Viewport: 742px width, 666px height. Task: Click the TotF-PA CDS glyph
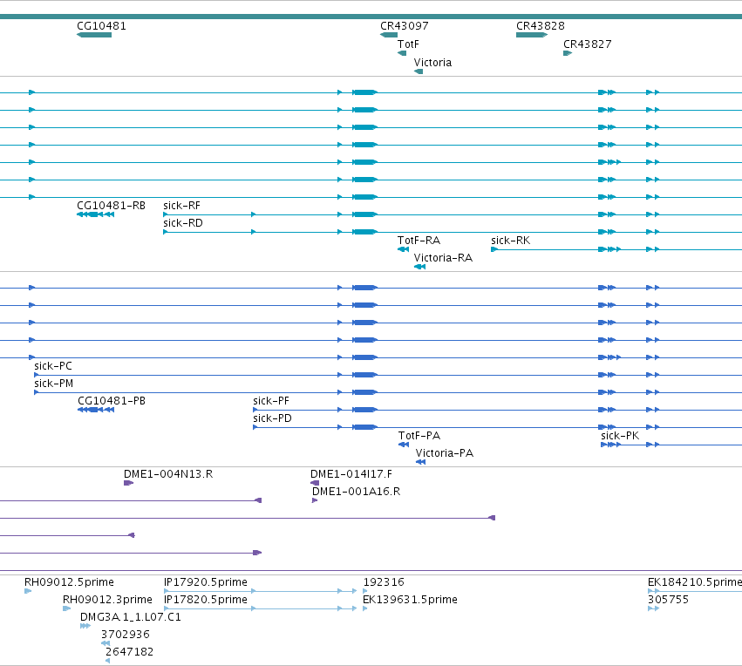[x=404, y=445]
